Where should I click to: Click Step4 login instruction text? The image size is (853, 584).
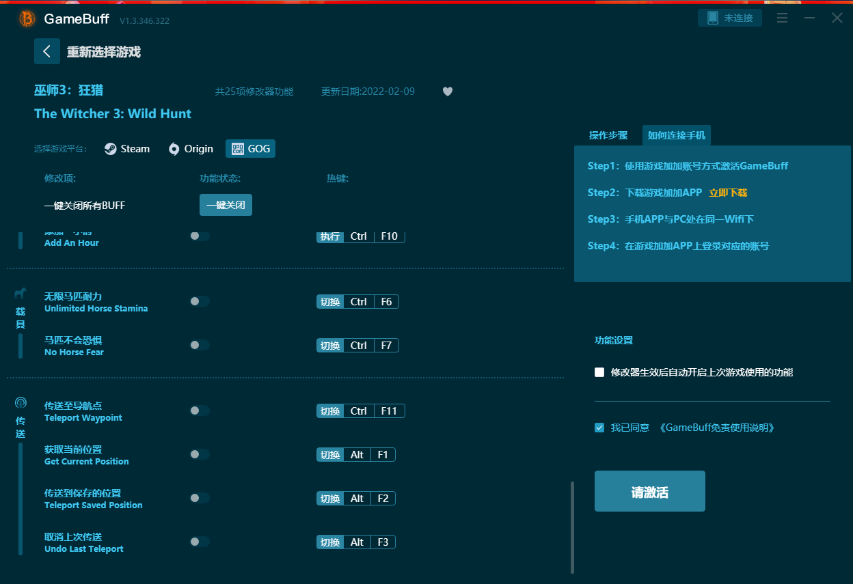678,246
